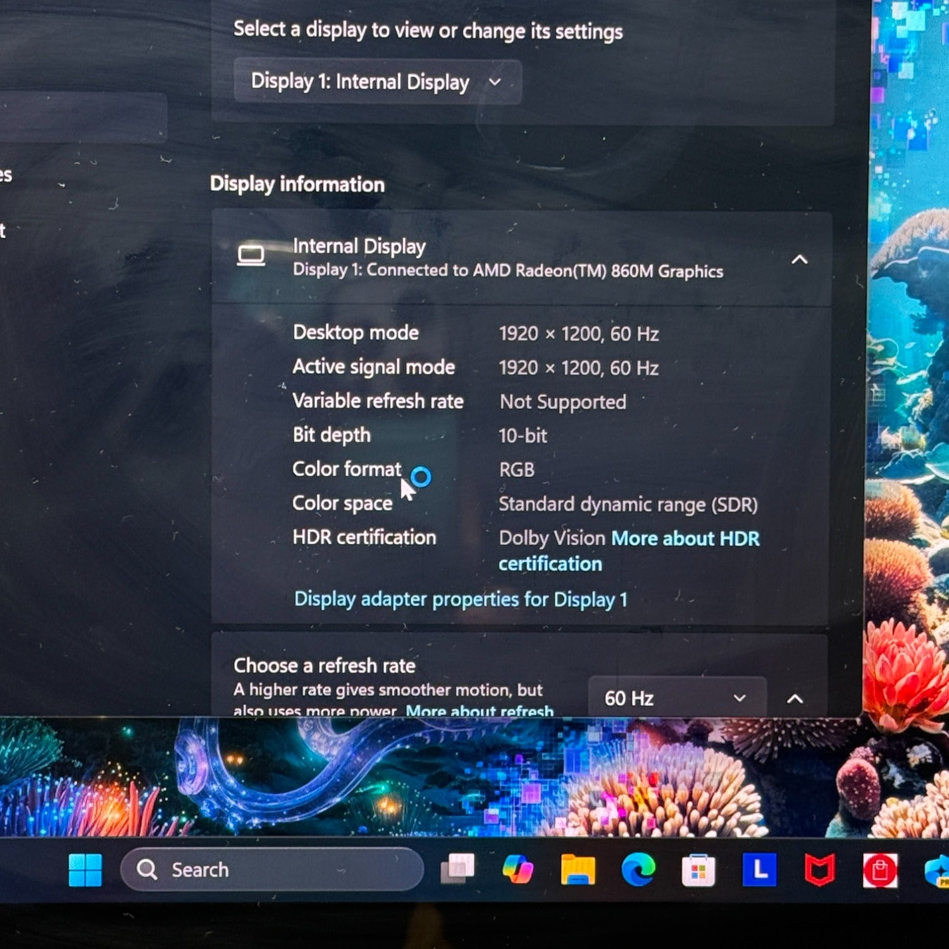This screenshot has height=949, width=949.
Task: Collapse the Internal Display information section
Action: (799, 259)
